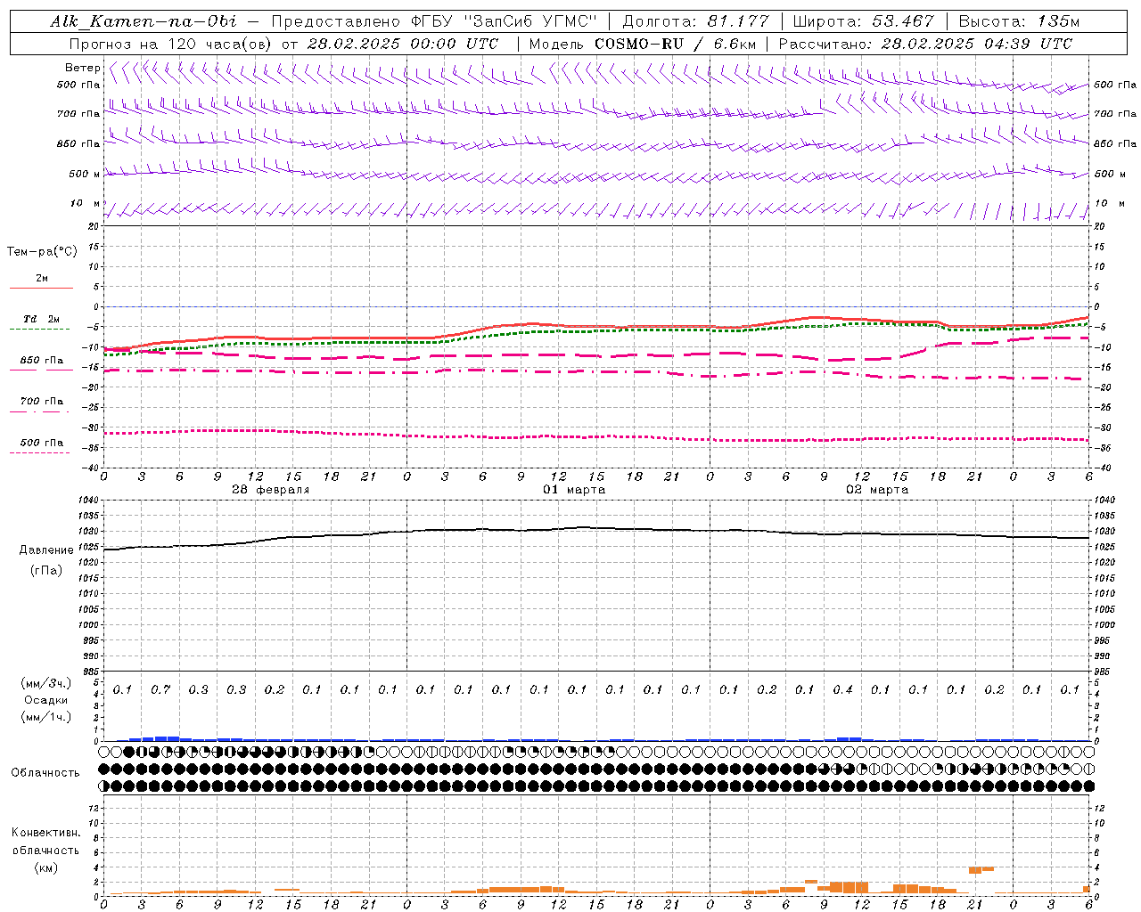Screen dimensions: 1141x912
Task: Click the 0.7 precipitation value
Action: 160,690
